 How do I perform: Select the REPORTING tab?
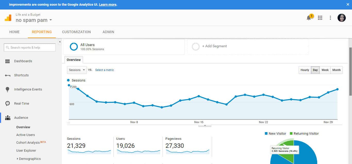click(42, 32)
